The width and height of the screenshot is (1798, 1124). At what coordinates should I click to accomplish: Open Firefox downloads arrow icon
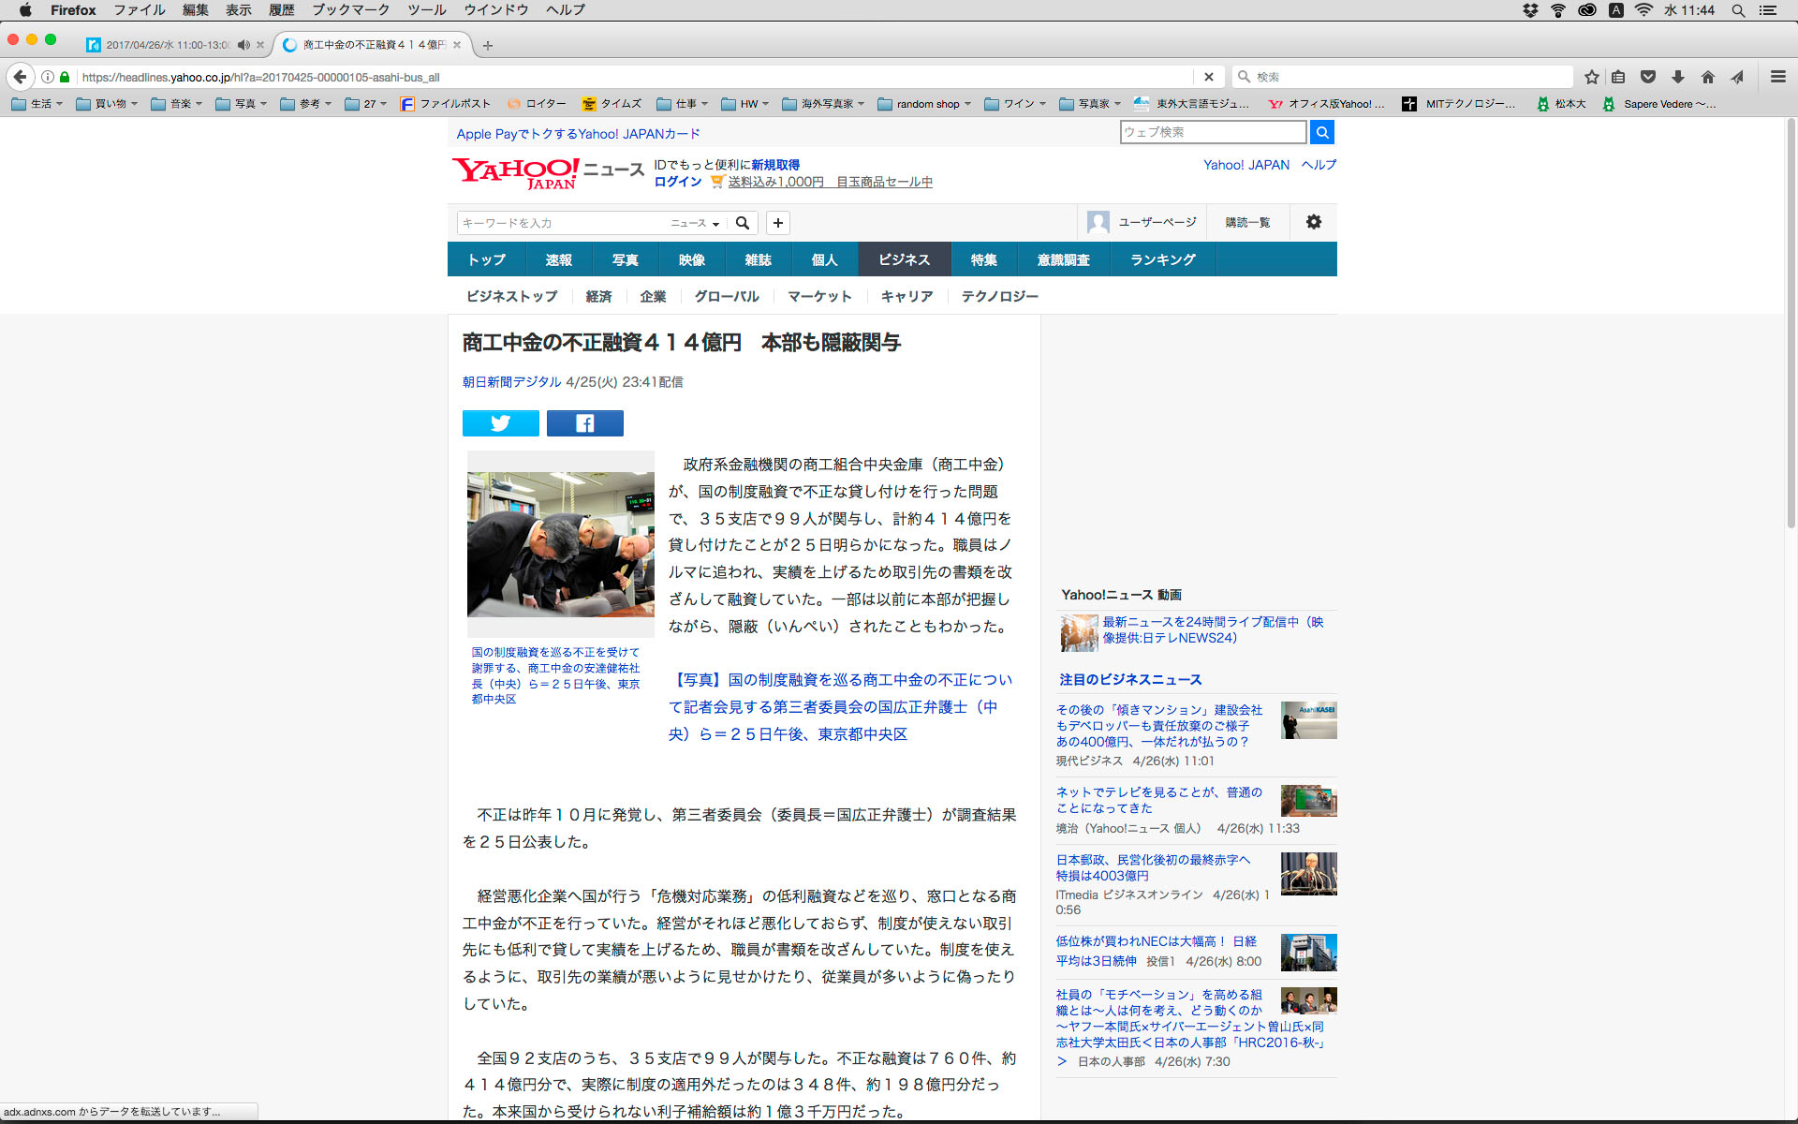[1678, 77]
